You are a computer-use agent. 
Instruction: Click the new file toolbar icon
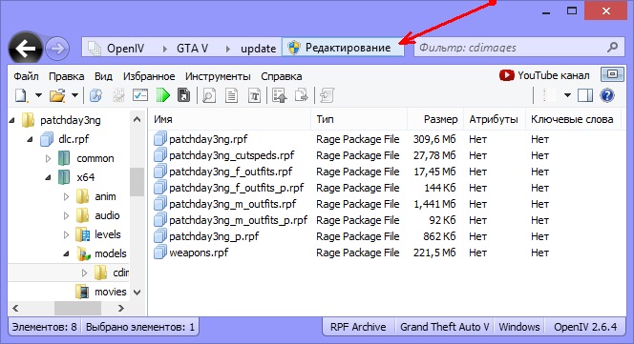pyautogui.click(x=21, y=95)
